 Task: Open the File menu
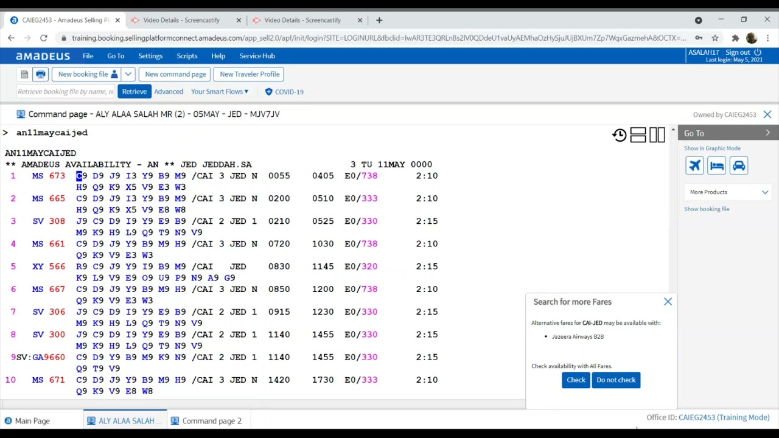click(88, 56)
